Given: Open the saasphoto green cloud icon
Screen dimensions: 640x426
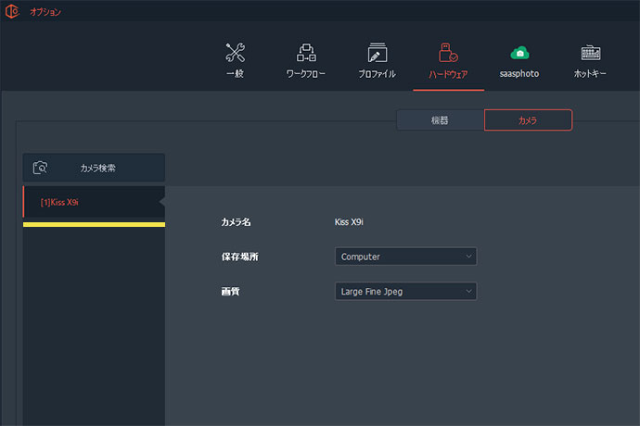Looking at the screenshot, I should click(519, 53).
